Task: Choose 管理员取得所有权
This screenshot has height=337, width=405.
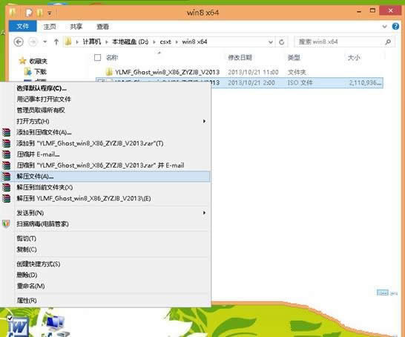Action: coord(41,110)
